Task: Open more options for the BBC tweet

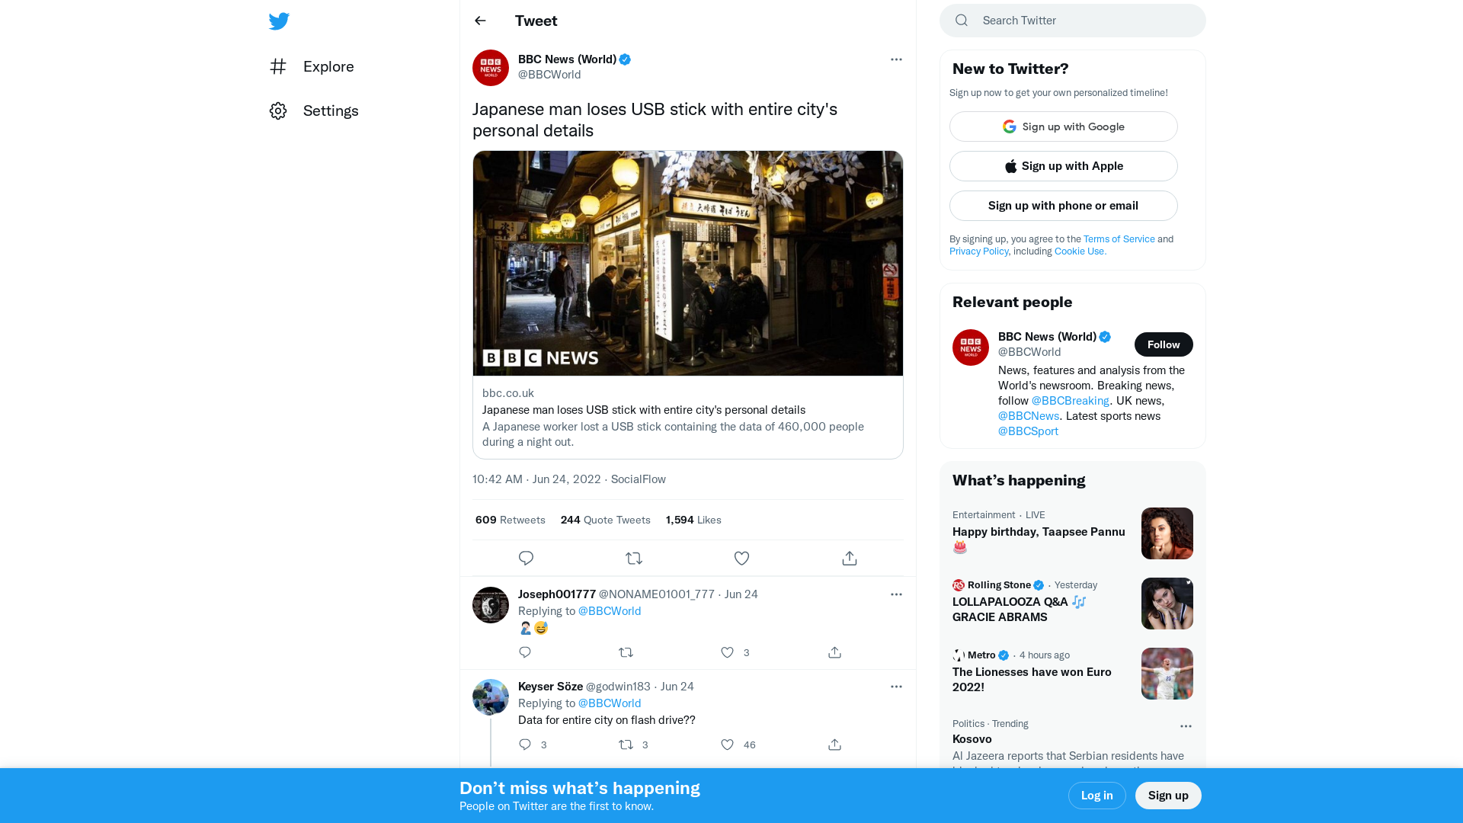Action: [x=896, y=59]
